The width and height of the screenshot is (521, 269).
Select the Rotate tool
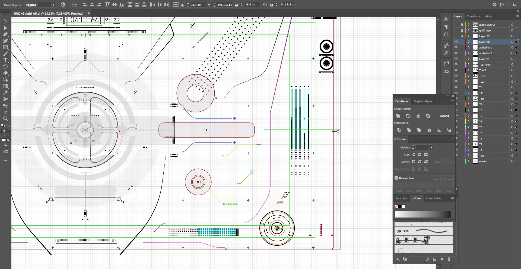(5, 67)
